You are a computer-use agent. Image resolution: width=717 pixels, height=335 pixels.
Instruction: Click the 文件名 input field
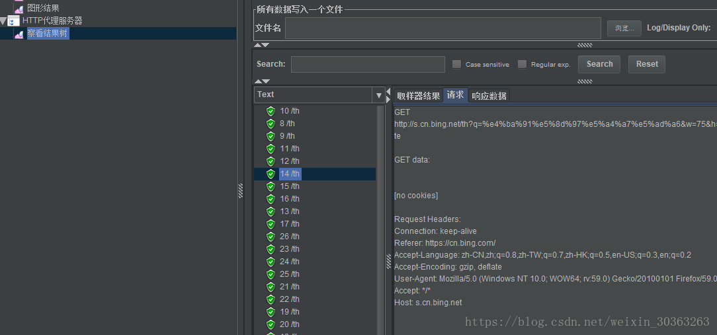click(x=443, y=28)
